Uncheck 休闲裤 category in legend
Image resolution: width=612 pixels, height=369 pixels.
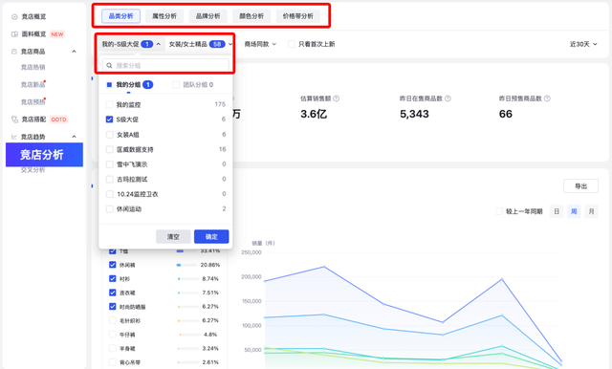[x=113, y=265]
